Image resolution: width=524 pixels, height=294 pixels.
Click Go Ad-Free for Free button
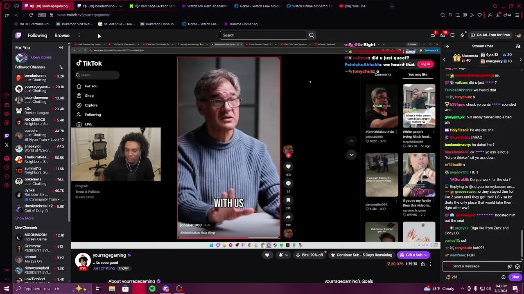(x=490, y=35)
